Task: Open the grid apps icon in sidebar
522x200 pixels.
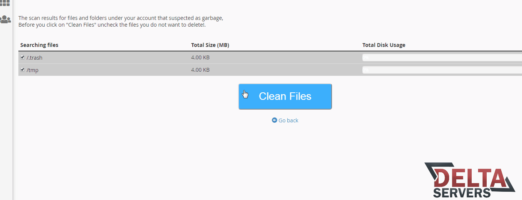Action: click(x=5, y=3)
